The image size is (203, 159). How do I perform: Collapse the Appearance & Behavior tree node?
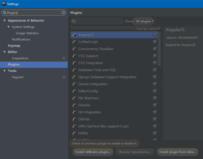(5, 21)
